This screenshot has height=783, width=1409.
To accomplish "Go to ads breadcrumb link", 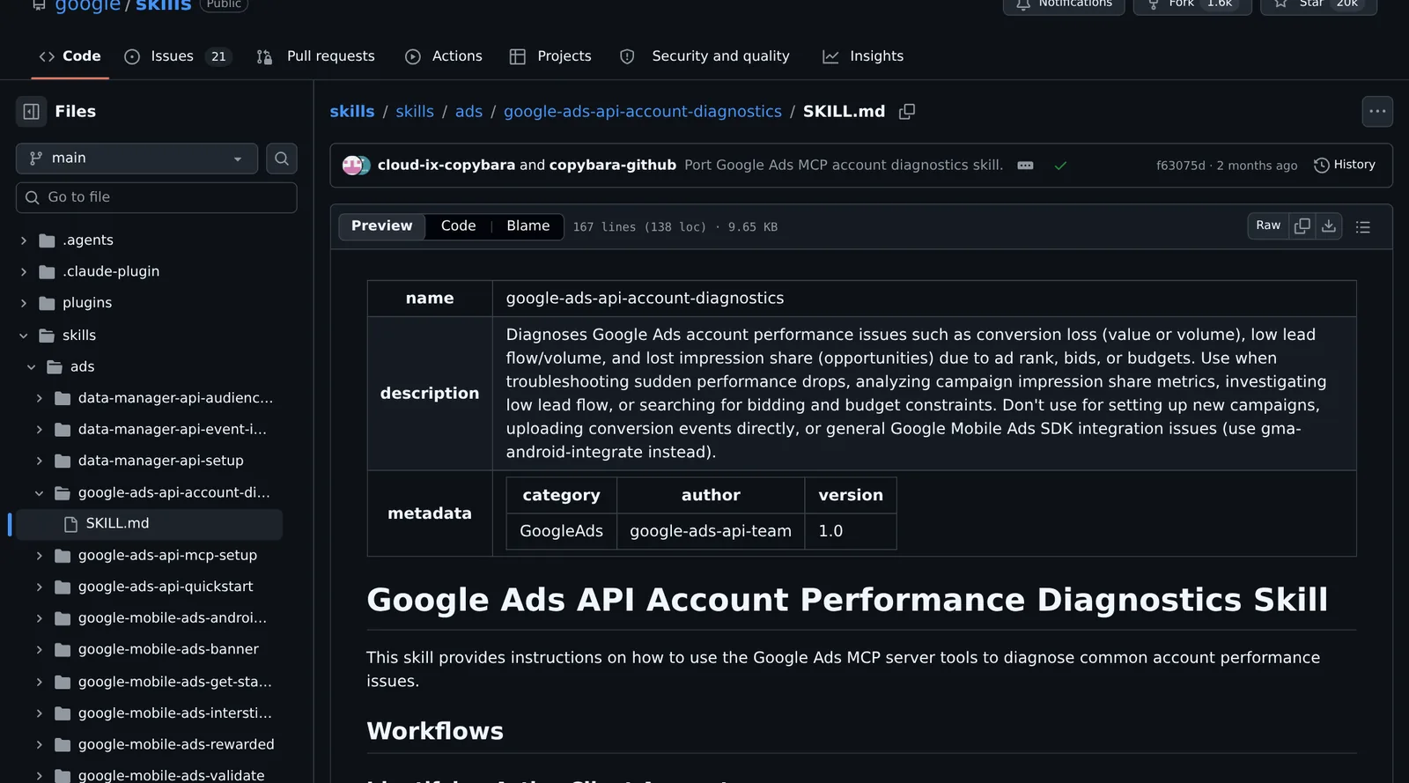I will 468,112.
